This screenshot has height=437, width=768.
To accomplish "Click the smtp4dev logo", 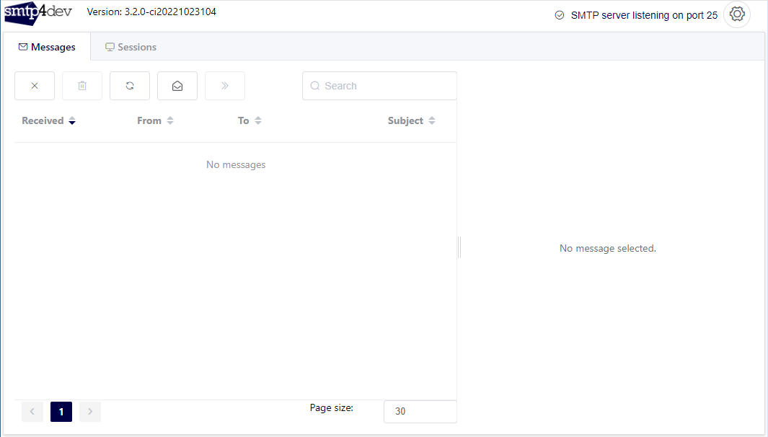I will coord(38,14).
